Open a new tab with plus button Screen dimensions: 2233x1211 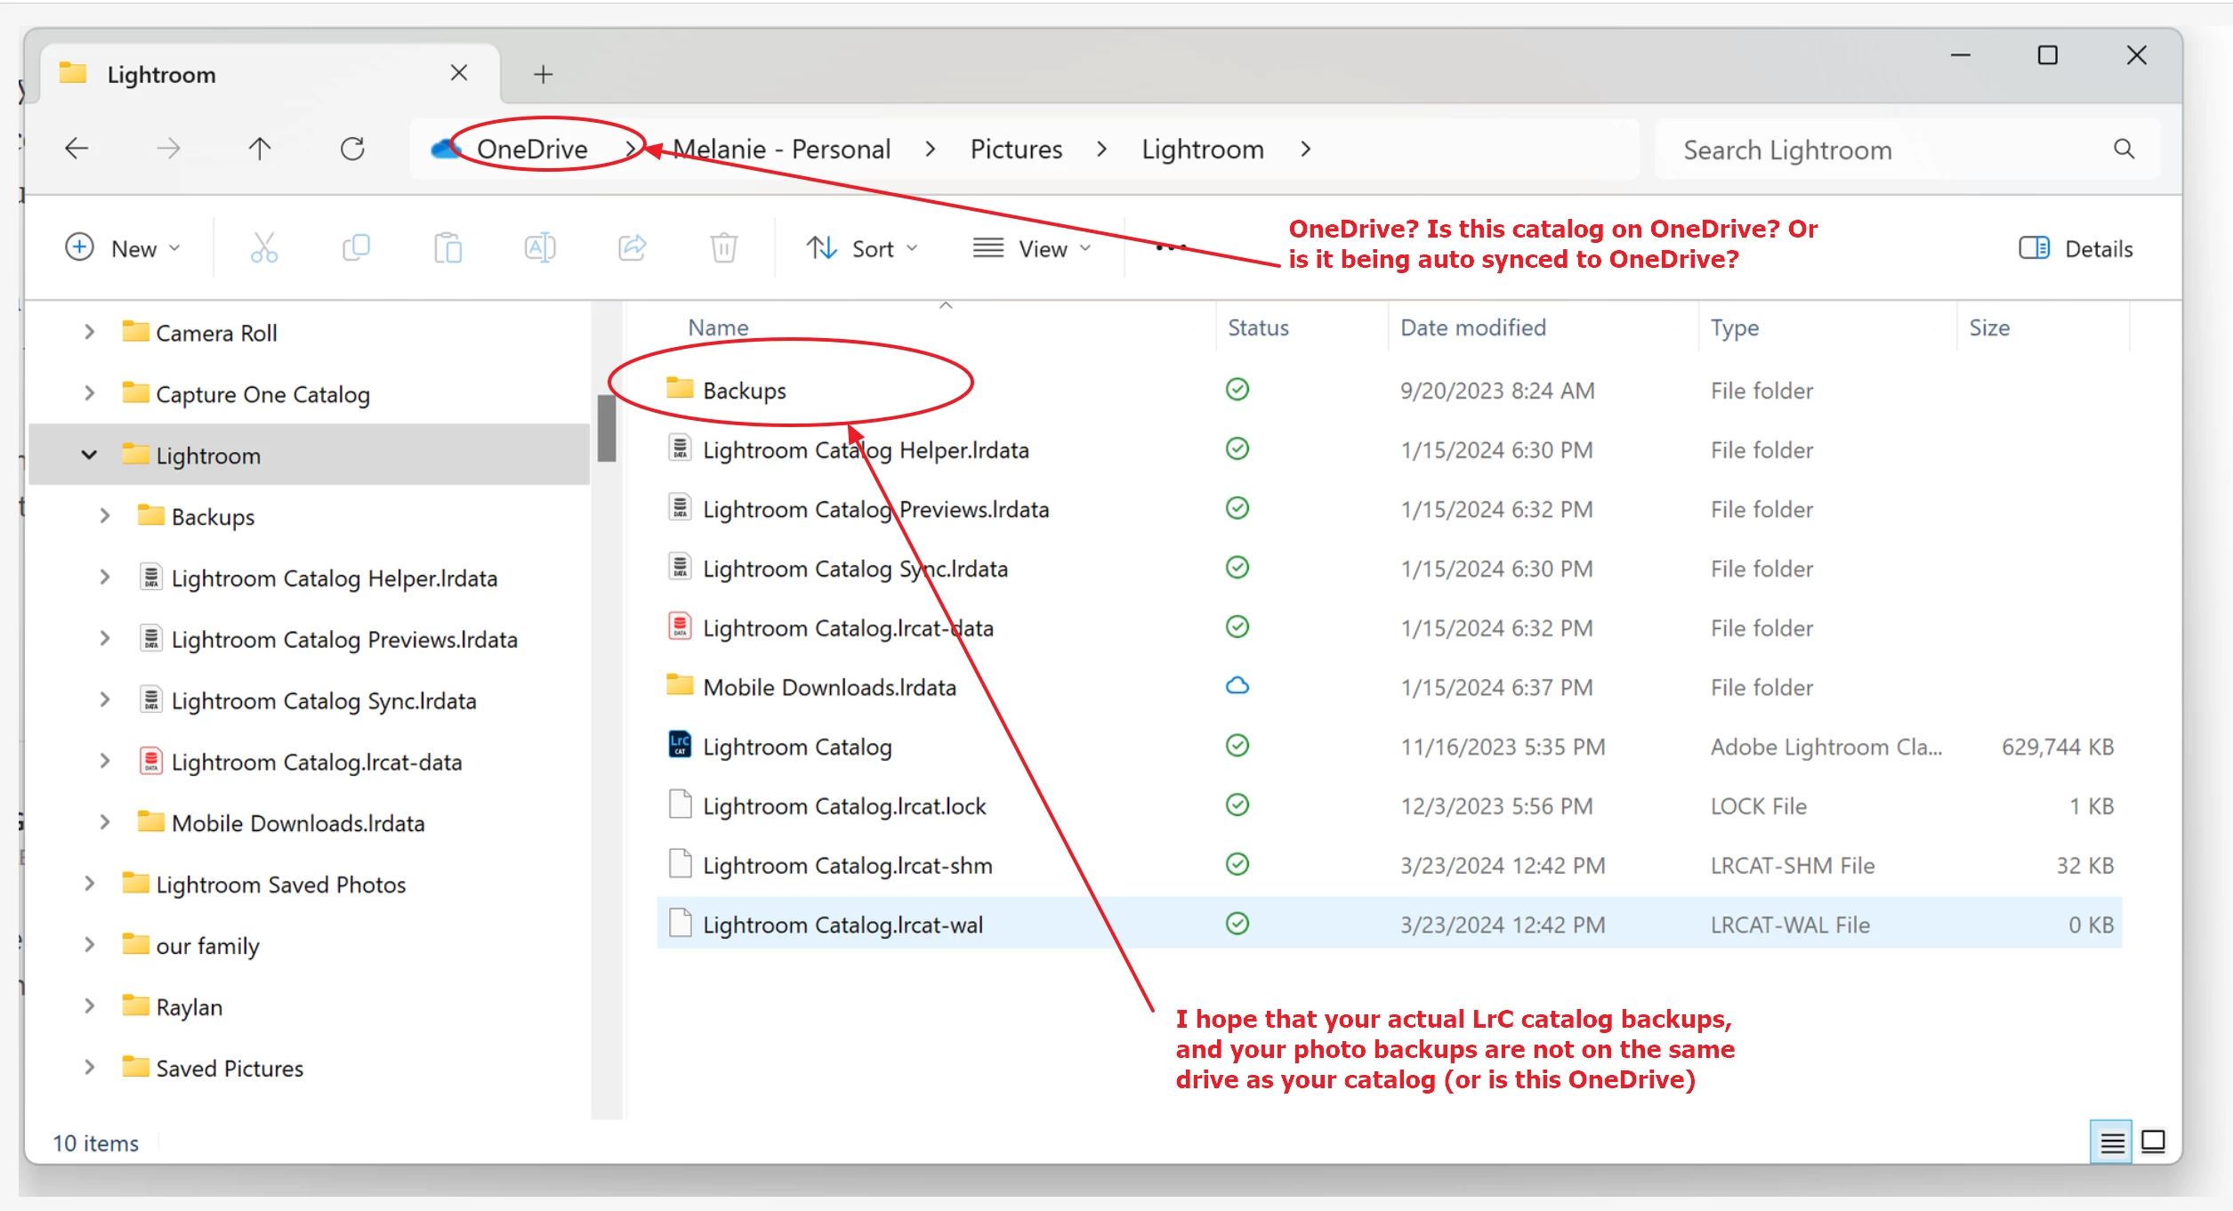click(543, 75)
